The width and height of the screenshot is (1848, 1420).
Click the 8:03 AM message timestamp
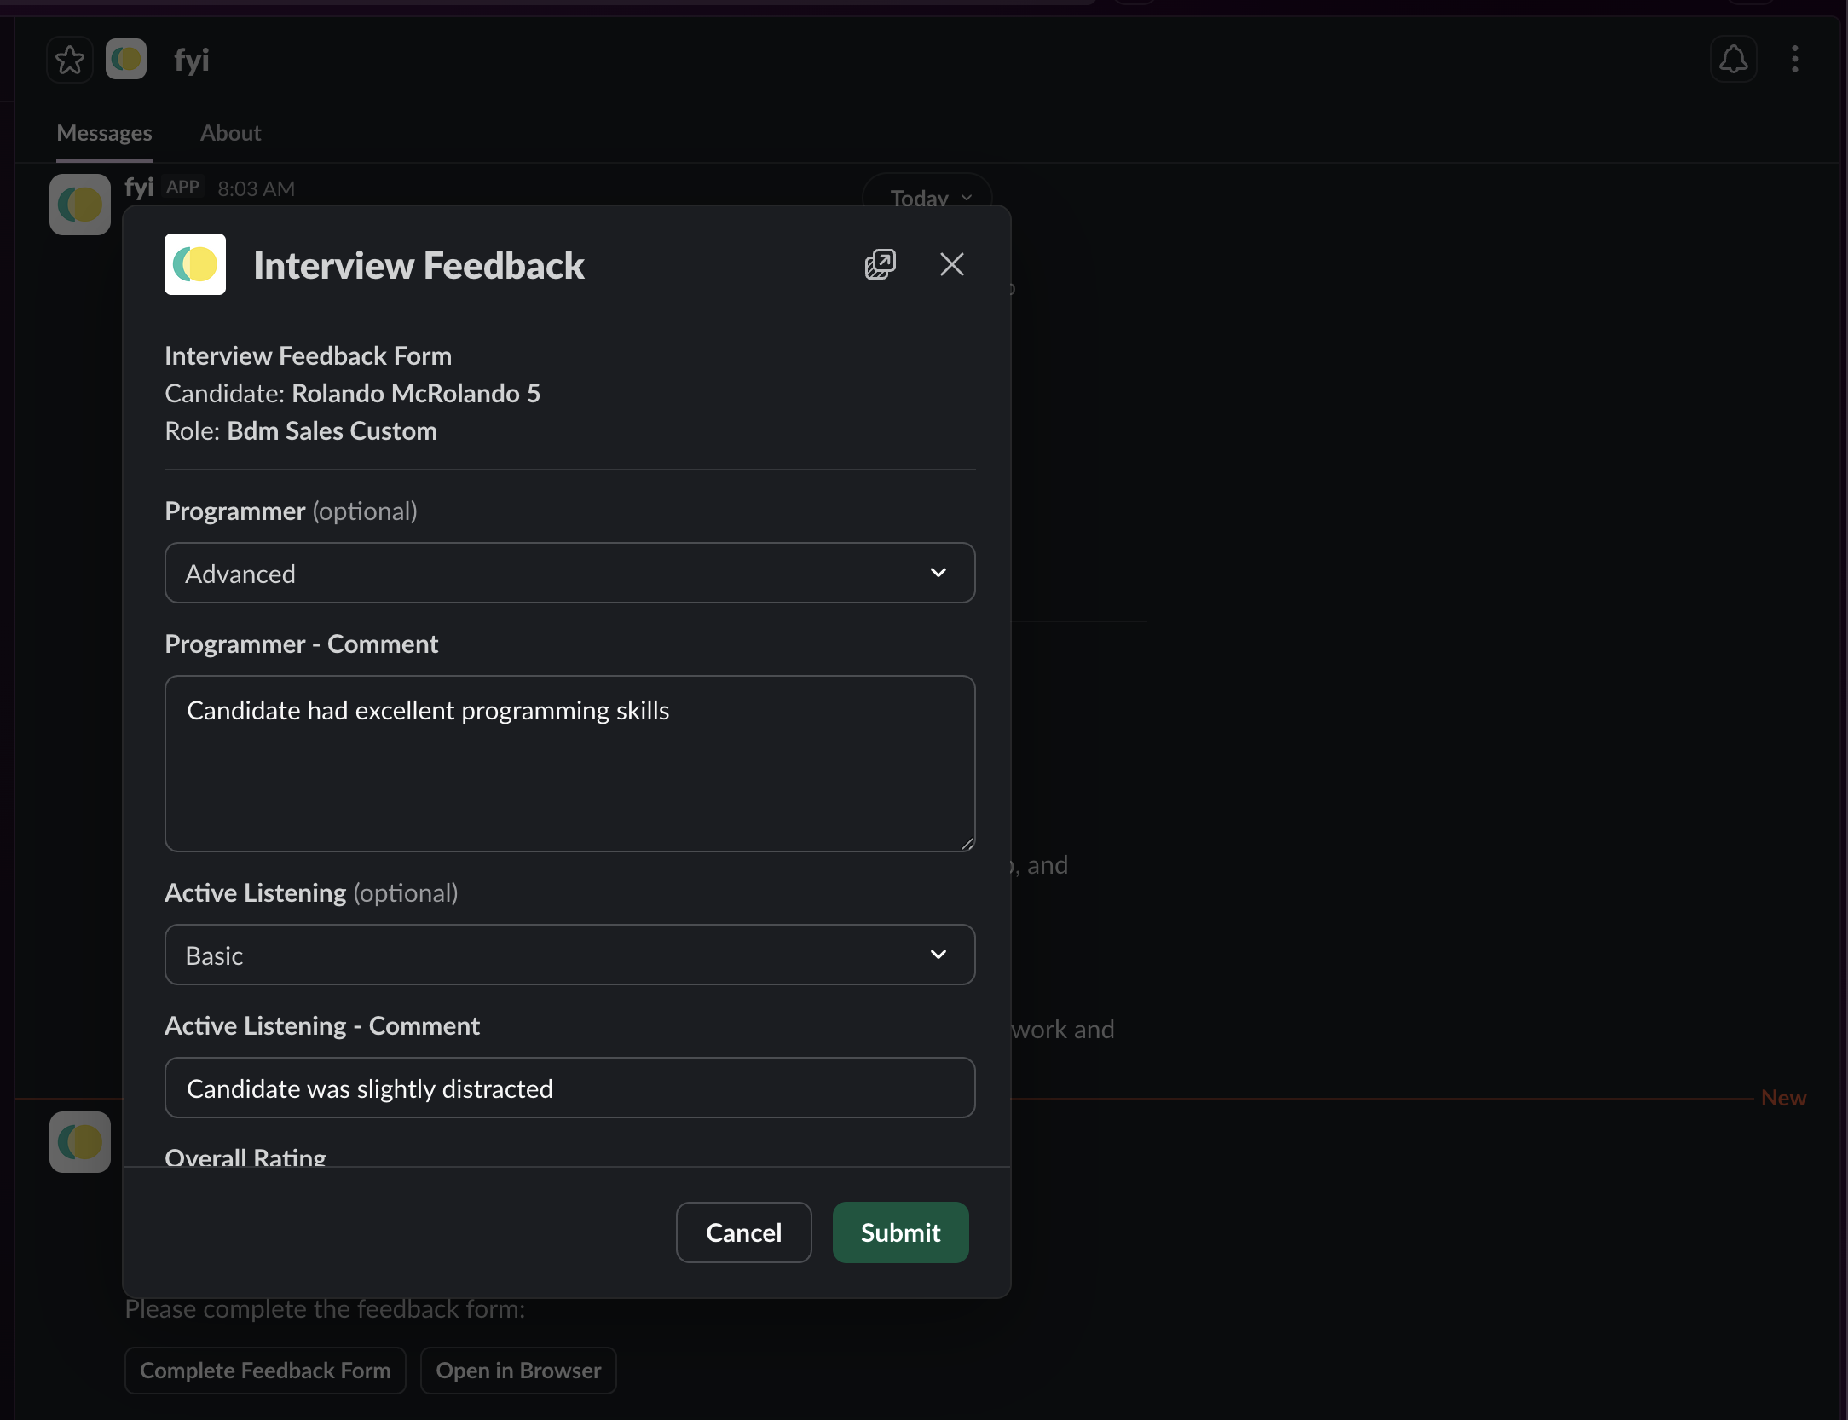(257, 188)
